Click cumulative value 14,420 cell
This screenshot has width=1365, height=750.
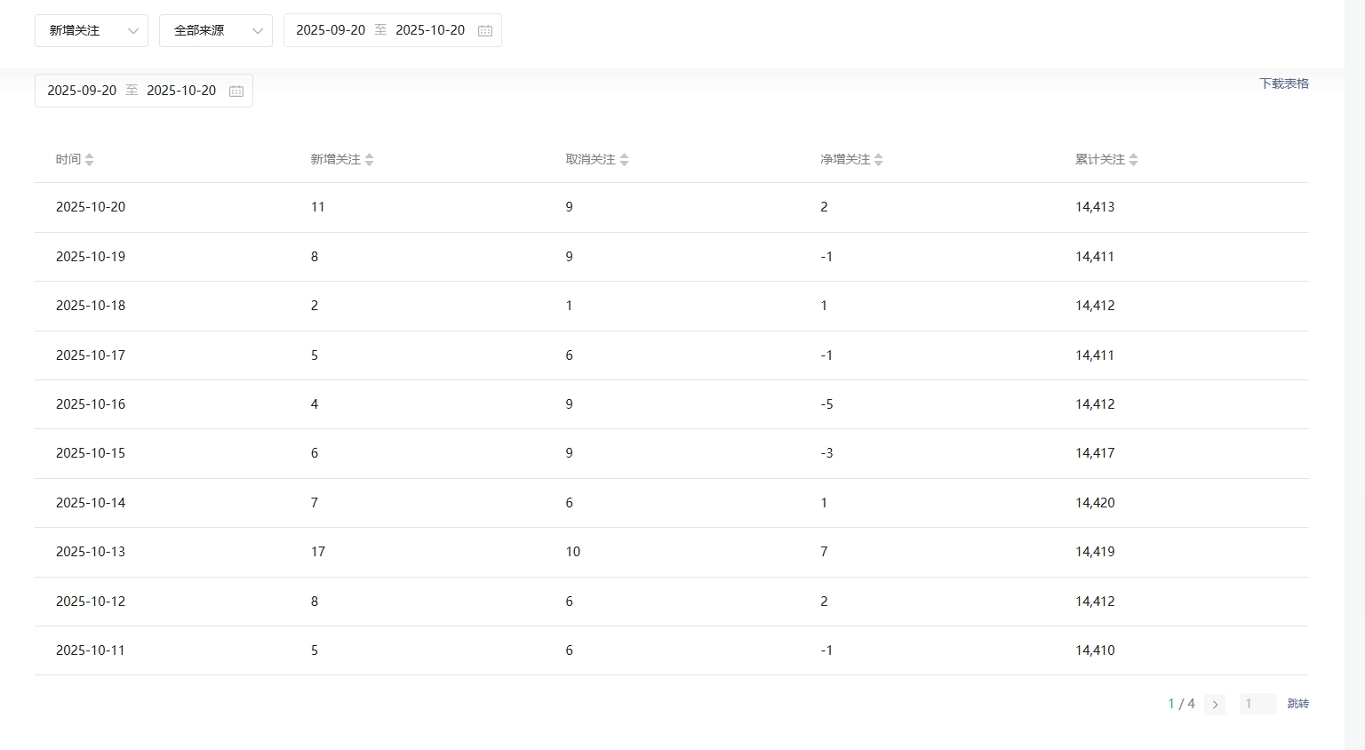tap(1095, 503)
